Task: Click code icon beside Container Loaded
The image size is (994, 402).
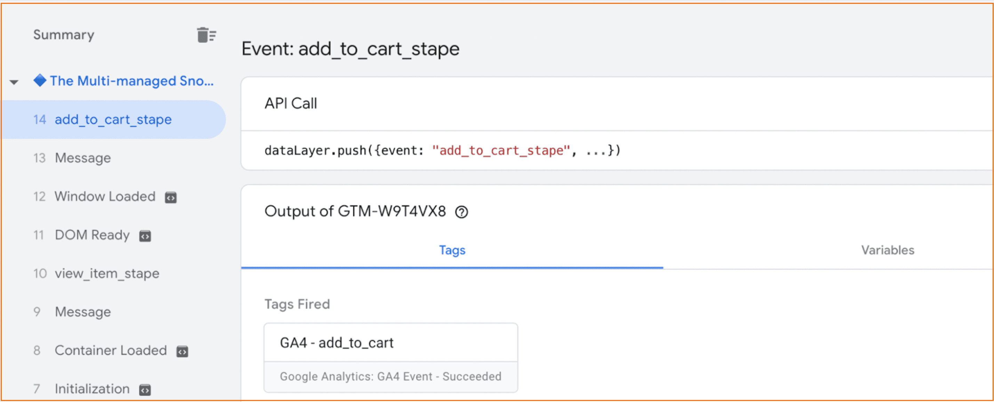Action: [x=182, y=352]
